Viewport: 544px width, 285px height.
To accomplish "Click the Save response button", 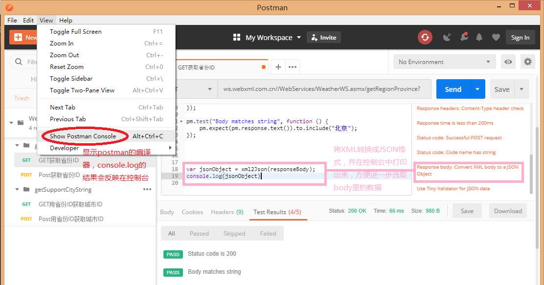I will 467,211.
